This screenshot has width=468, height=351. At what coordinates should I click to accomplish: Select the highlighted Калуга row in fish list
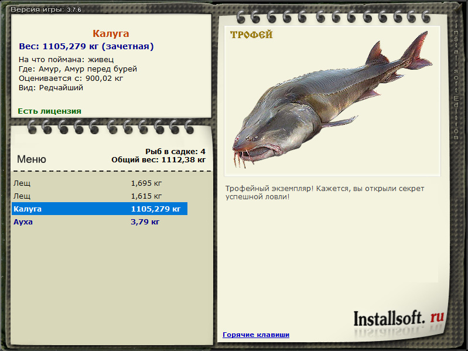point(100,209)
